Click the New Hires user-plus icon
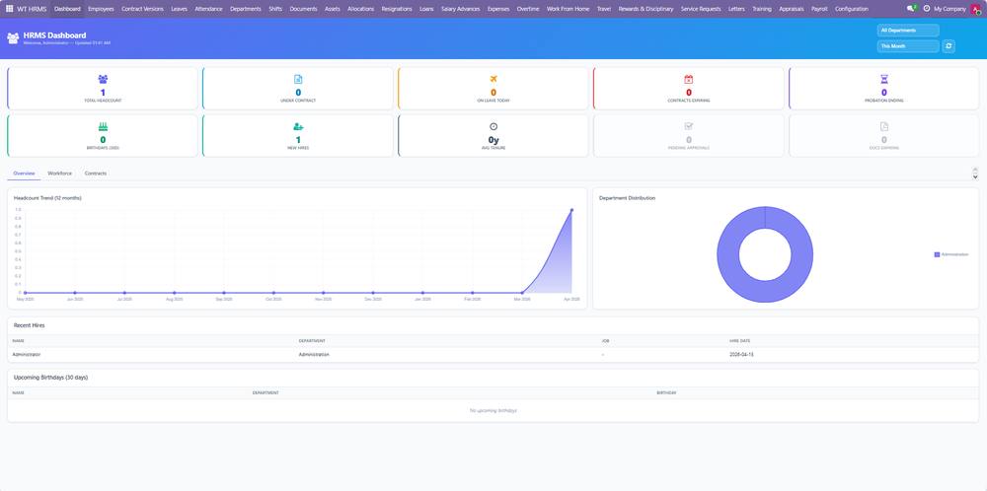Image resolution: width=987 pixels, height=491 pixels. click(298, 126)
